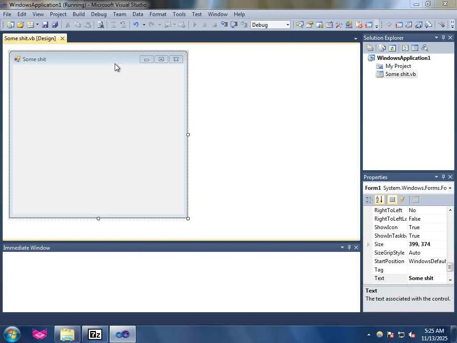Image resolution: width=457 pixels, height=343 pixels.
Task: Open the Debug configuration combo box
Action: click(270, 25)
